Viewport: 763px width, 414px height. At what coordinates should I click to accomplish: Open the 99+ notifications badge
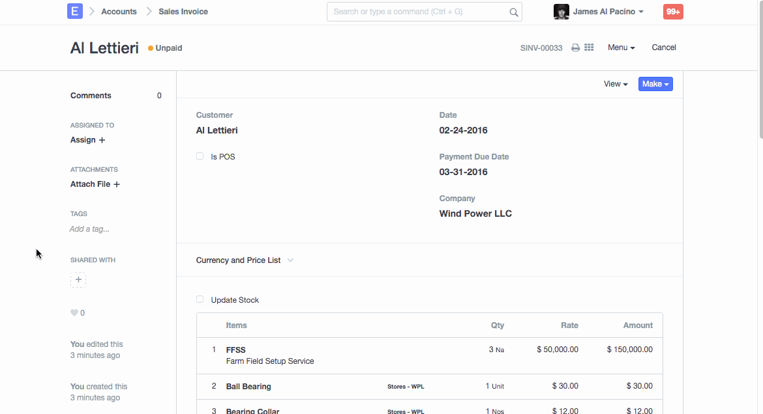(673, 12)
